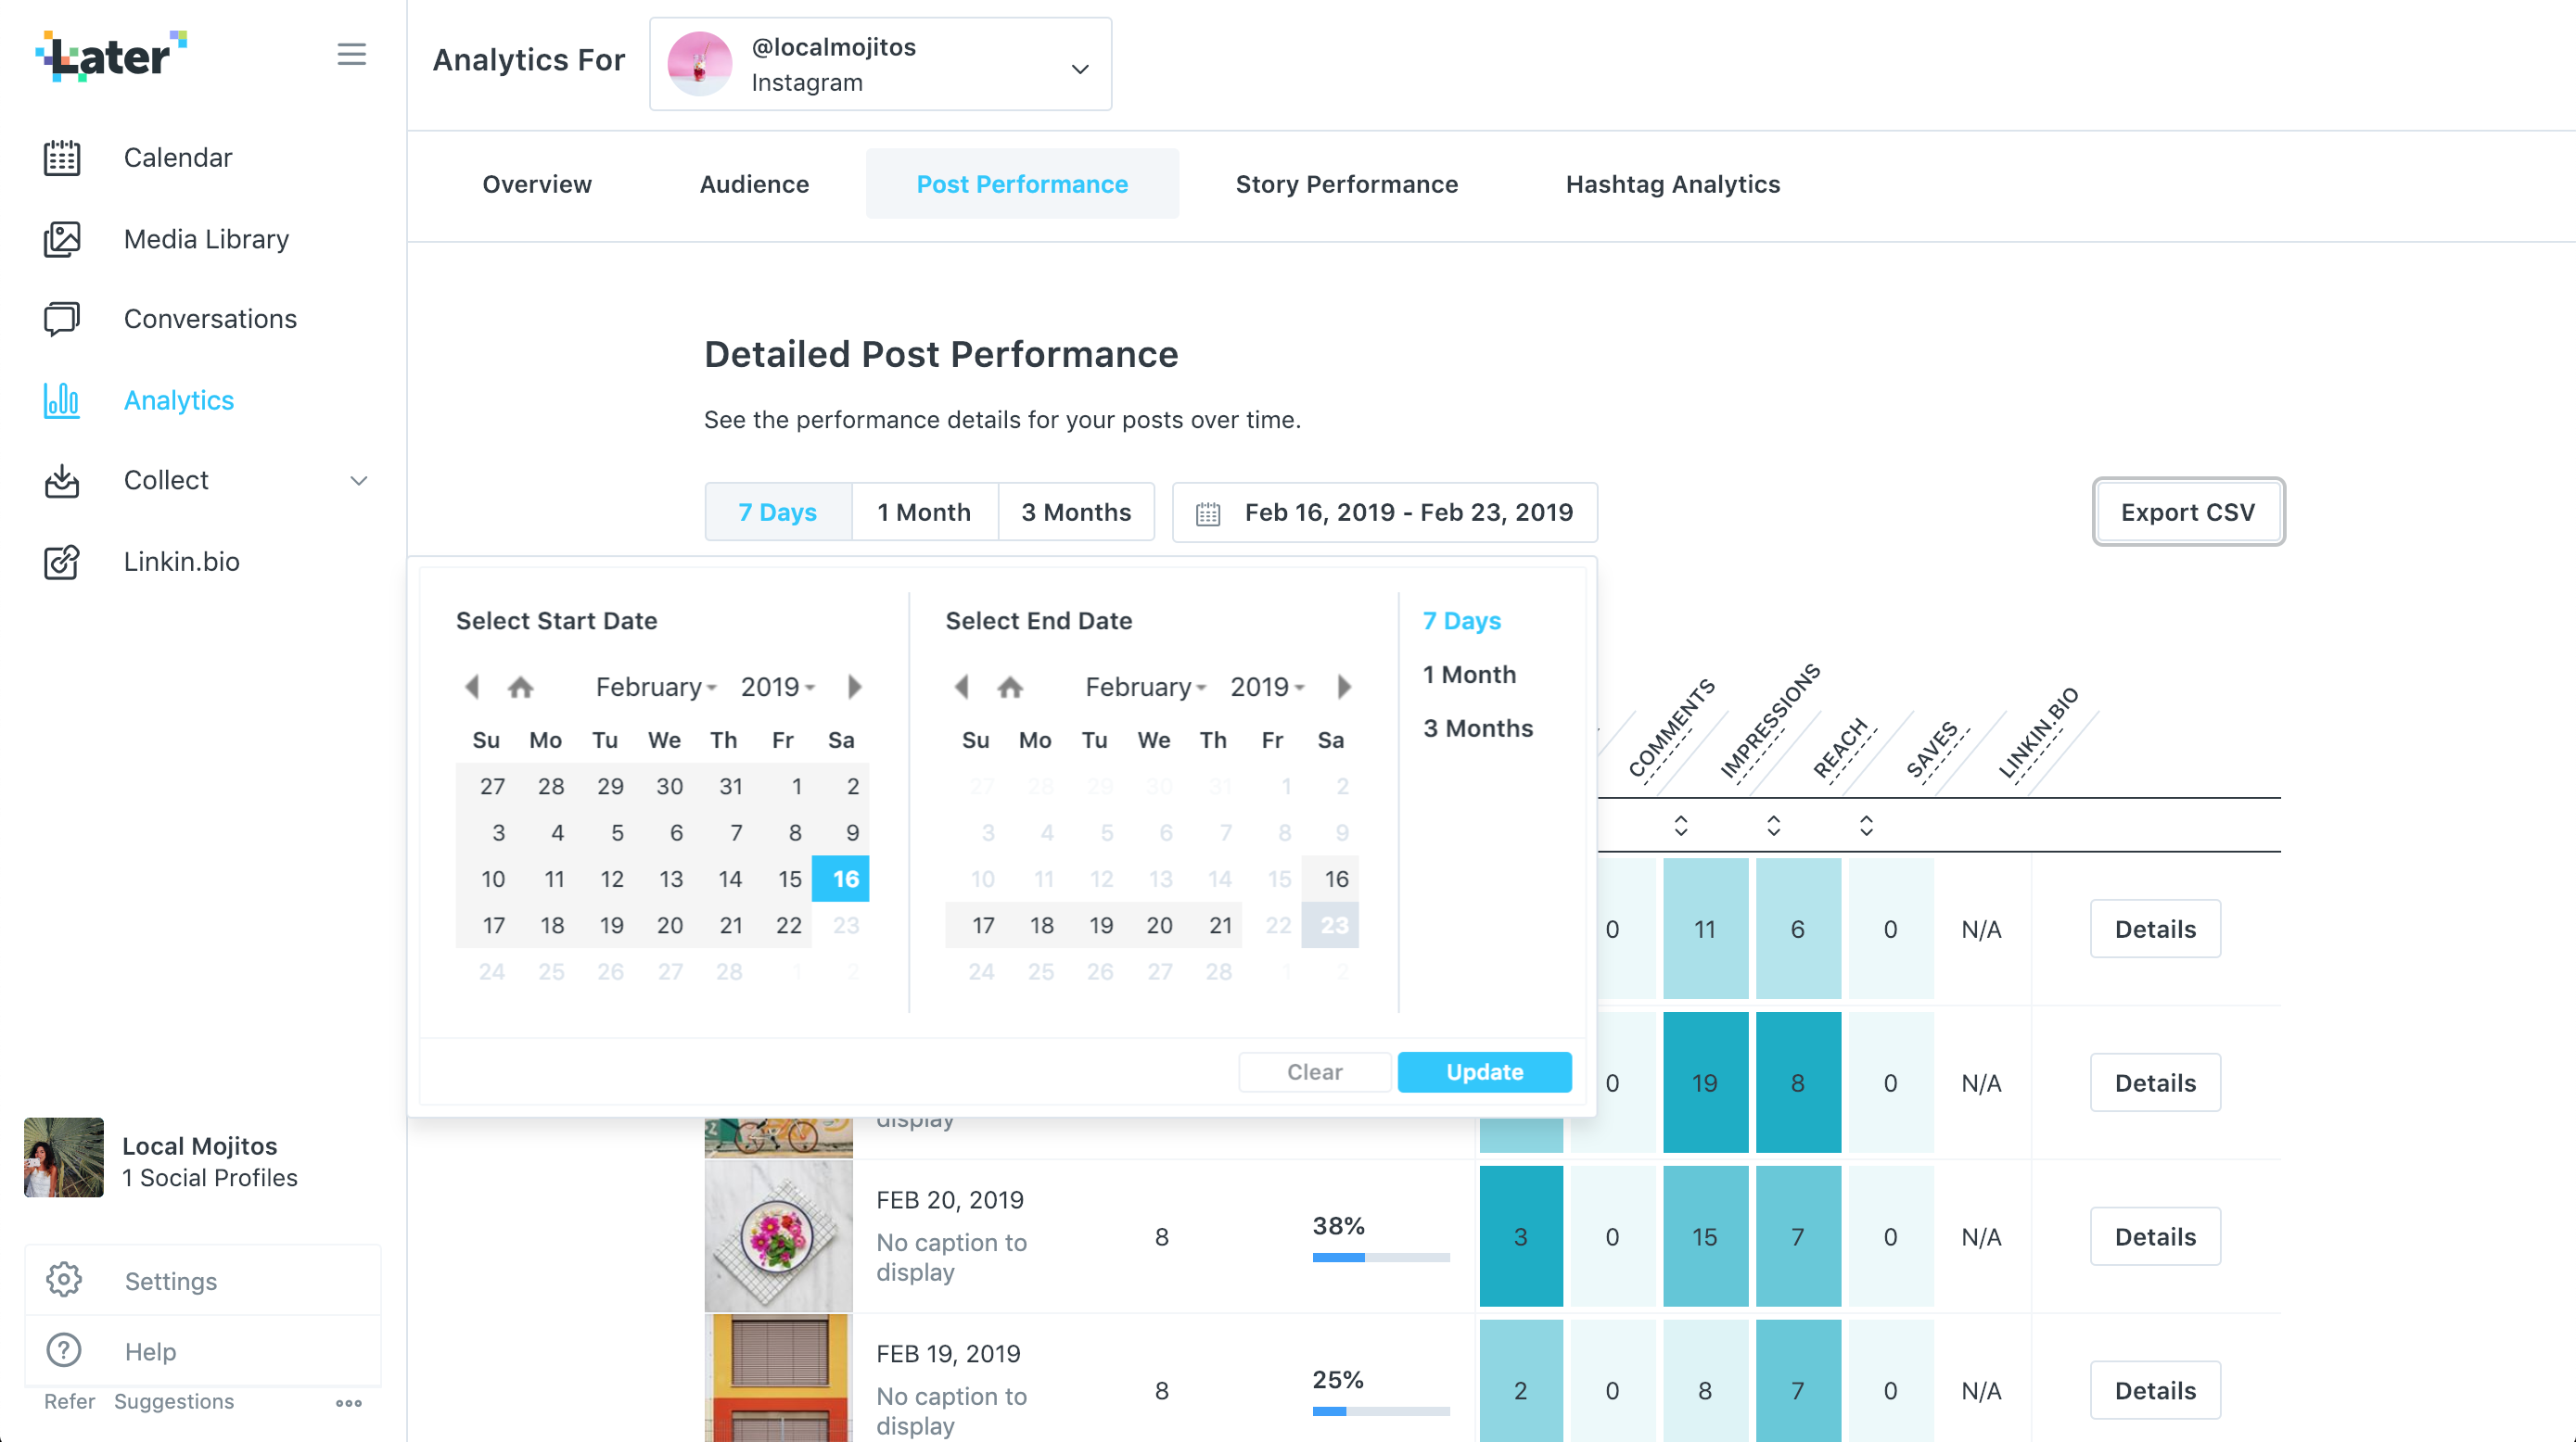The image size is (2576, 1442).
Task: Toggle sort on Comments column
Action: pyautogui.click(x=1680, y=826)
